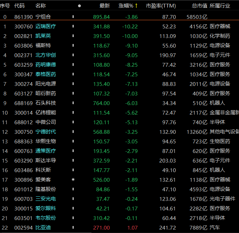Click red price 271.00
Image resolution: width=239 pixels, height=233 pixels.
pos(101,228)
